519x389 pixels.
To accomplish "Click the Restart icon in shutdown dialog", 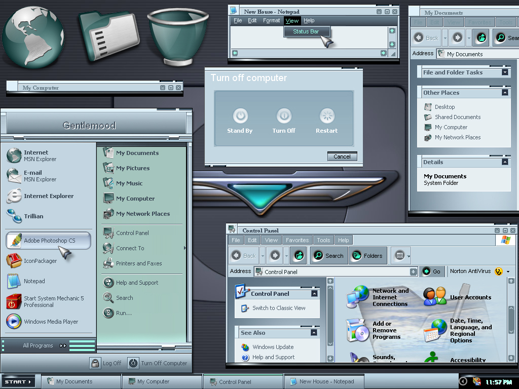I will coord(327,116).
